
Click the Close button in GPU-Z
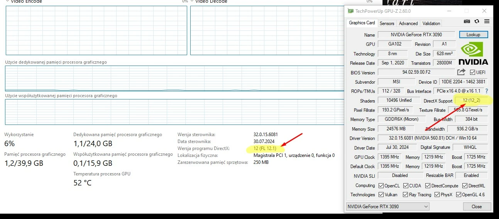(x=477, y=207)
